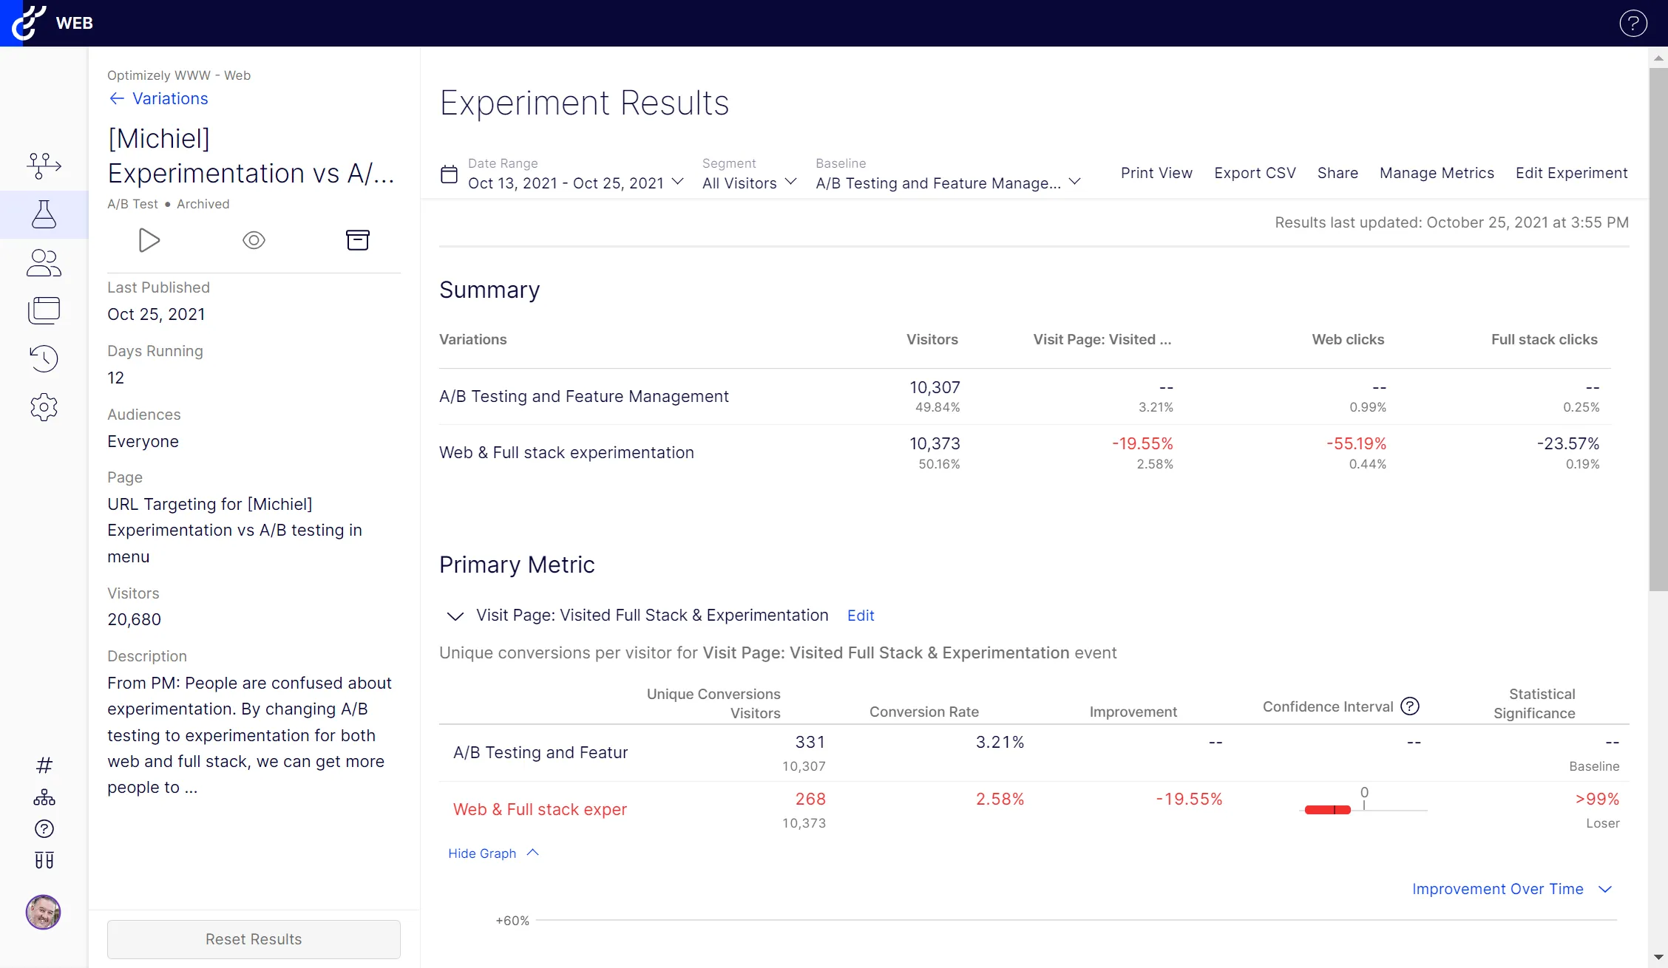Open the Baseline variation dropdown
Viewport: 1668px width, 968px height.
click(948, 183)
